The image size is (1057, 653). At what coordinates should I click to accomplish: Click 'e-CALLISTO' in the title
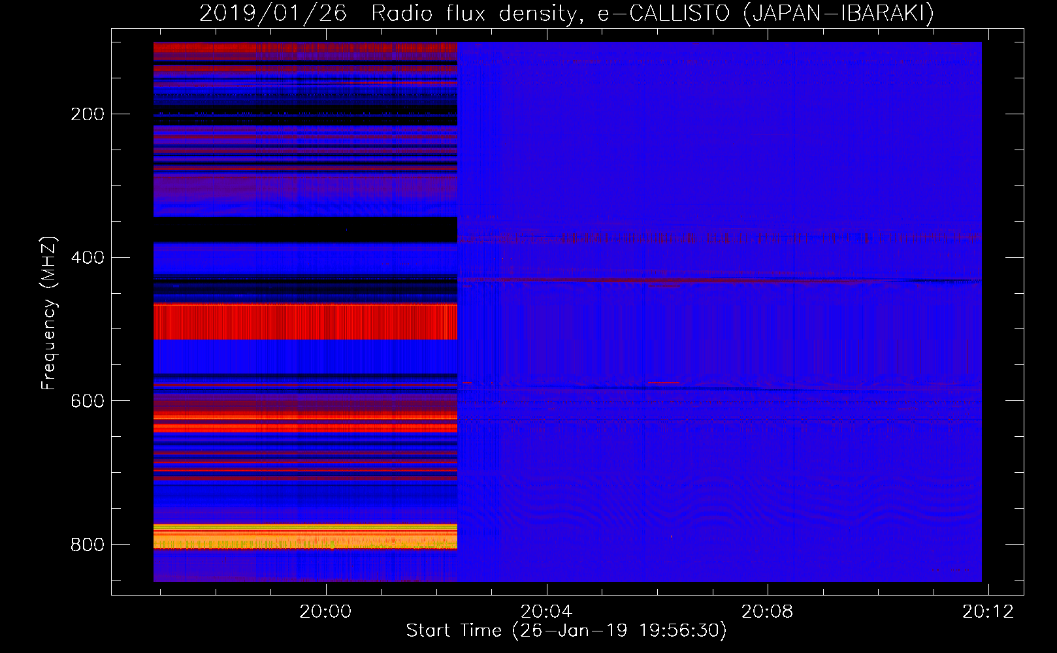tap(664, 13)
